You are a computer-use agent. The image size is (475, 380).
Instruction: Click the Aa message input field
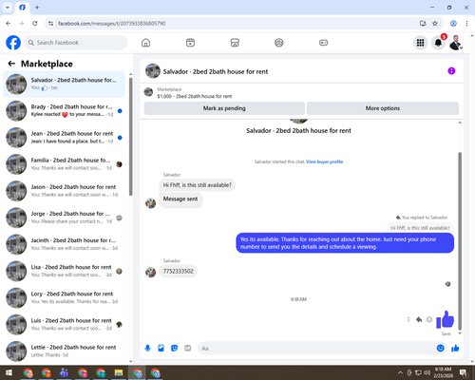click(x=316, y=349)
